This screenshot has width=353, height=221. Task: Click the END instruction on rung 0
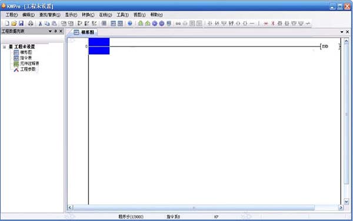[325, 46]
